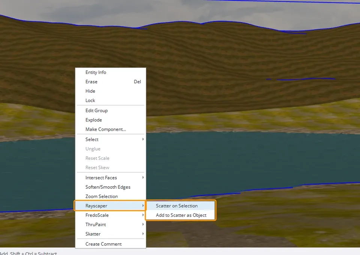The width and height of the screenshot is (360, 255).
Task: Select Create Comment entry
Action: (110, 244)
